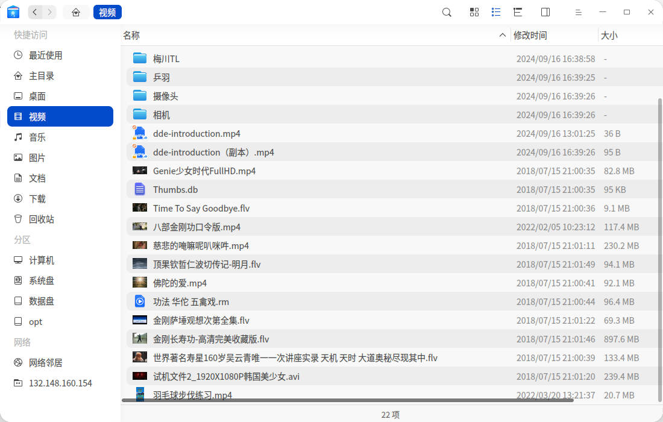Select 试机文件2_1920X1080P韩国美少女.avi file name
Image resolution: width=663 pixels, height=422 pixels.
[226, 376]
